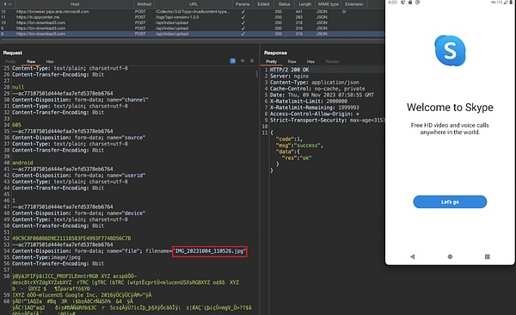The image size is (516, 315).
Task: Tap the Skype logo on phone screen
Action: (x=450, y=51)
